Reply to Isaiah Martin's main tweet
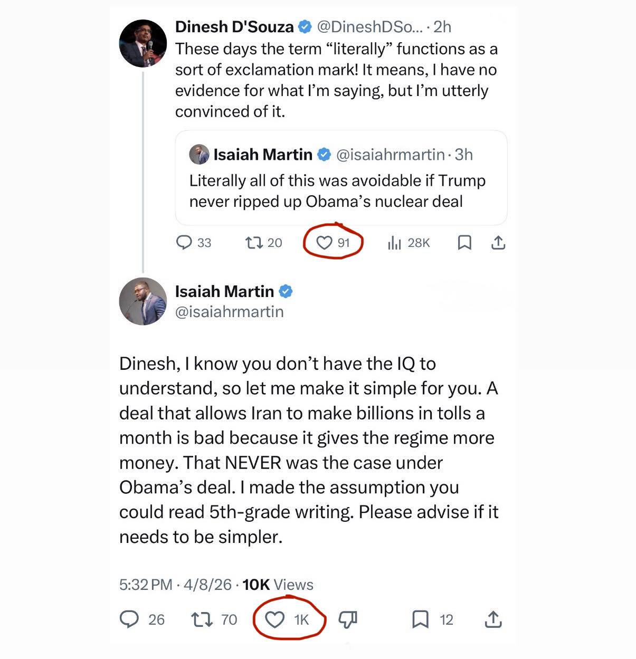The height and width of the screenshot is (659, 636). (x=129, y=619)
